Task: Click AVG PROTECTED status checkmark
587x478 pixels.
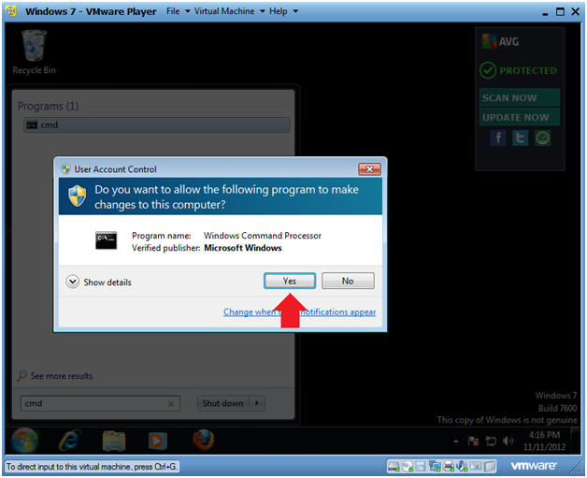Action: 488,70
